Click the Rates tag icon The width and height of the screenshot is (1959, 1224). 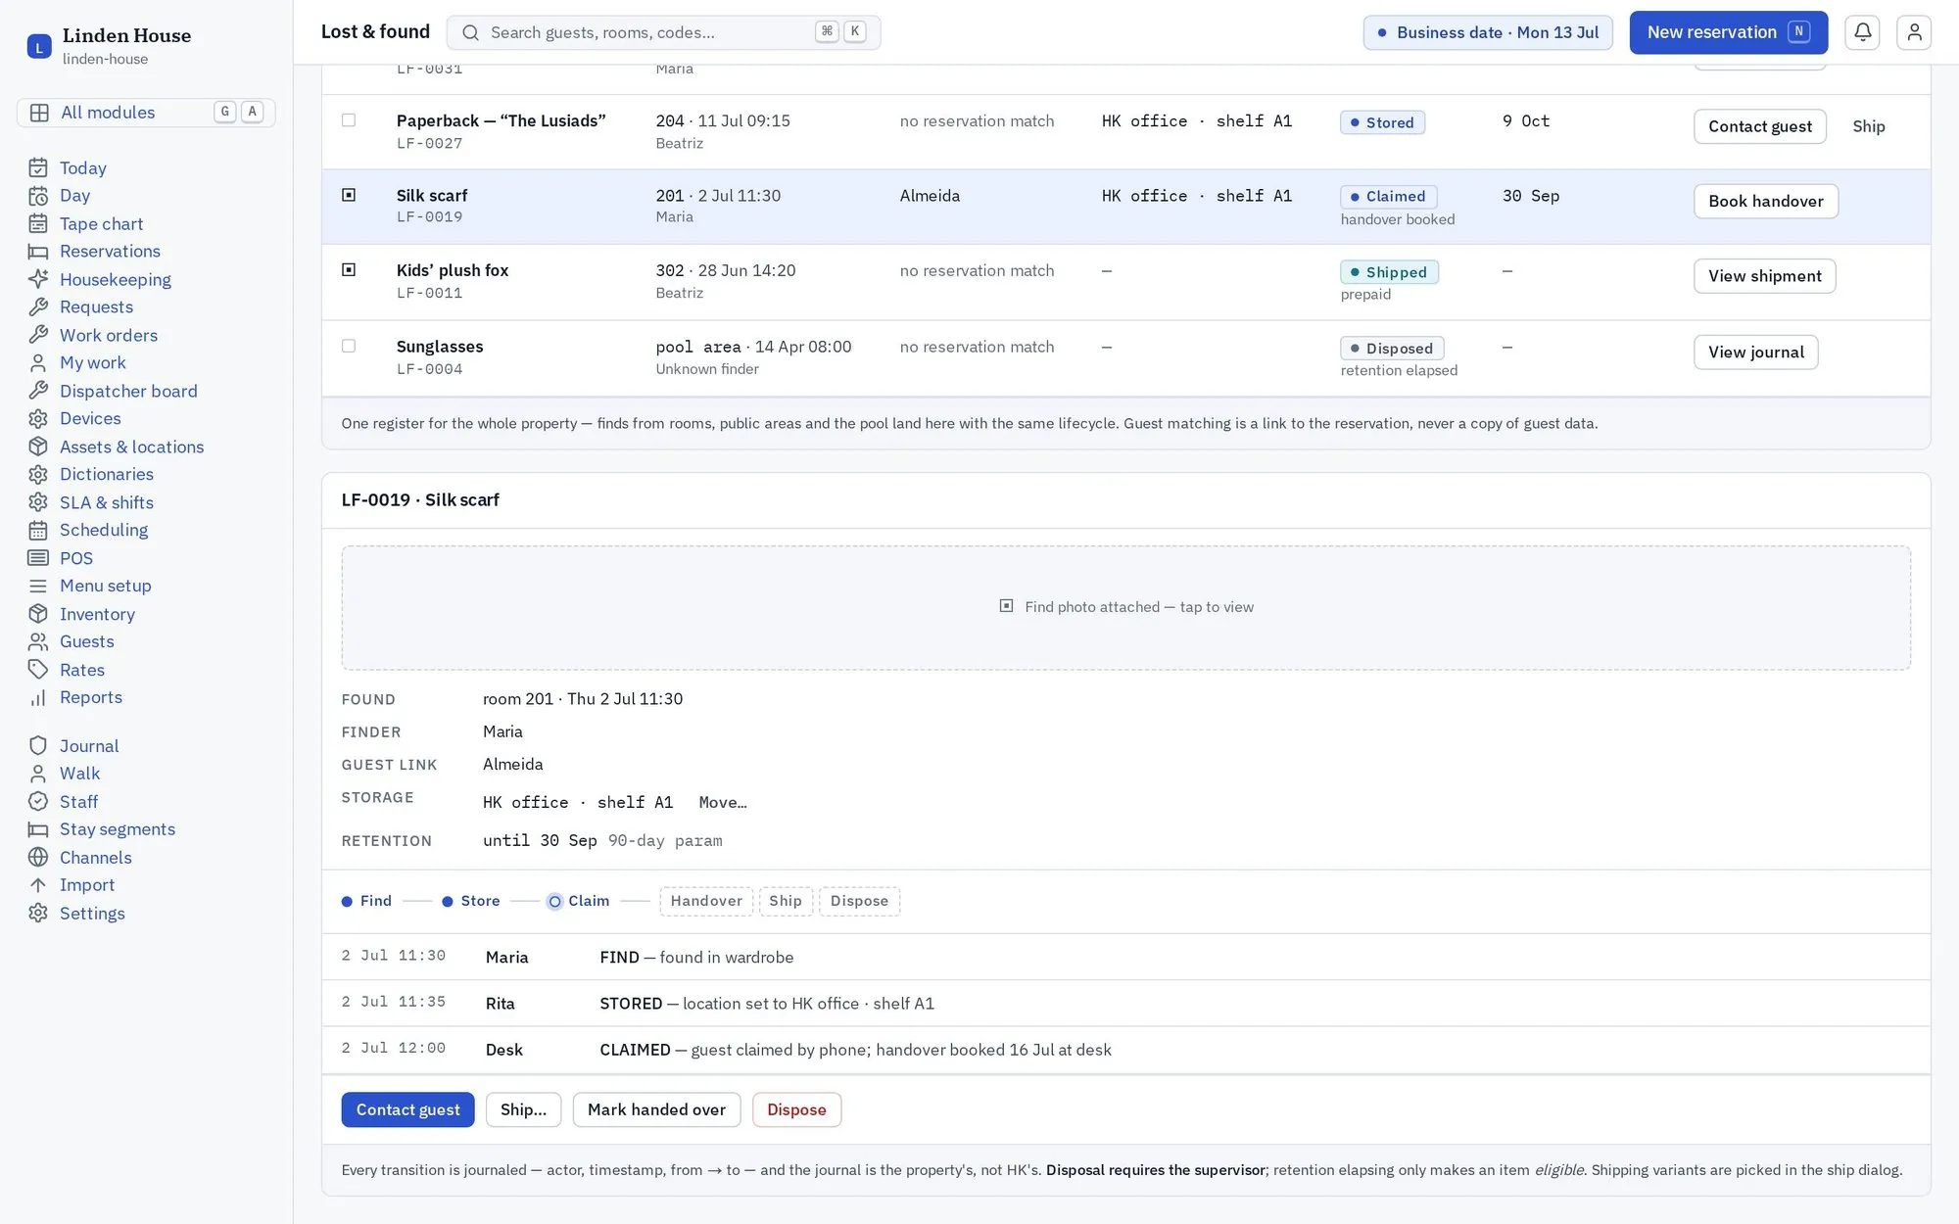click(38, 670)
